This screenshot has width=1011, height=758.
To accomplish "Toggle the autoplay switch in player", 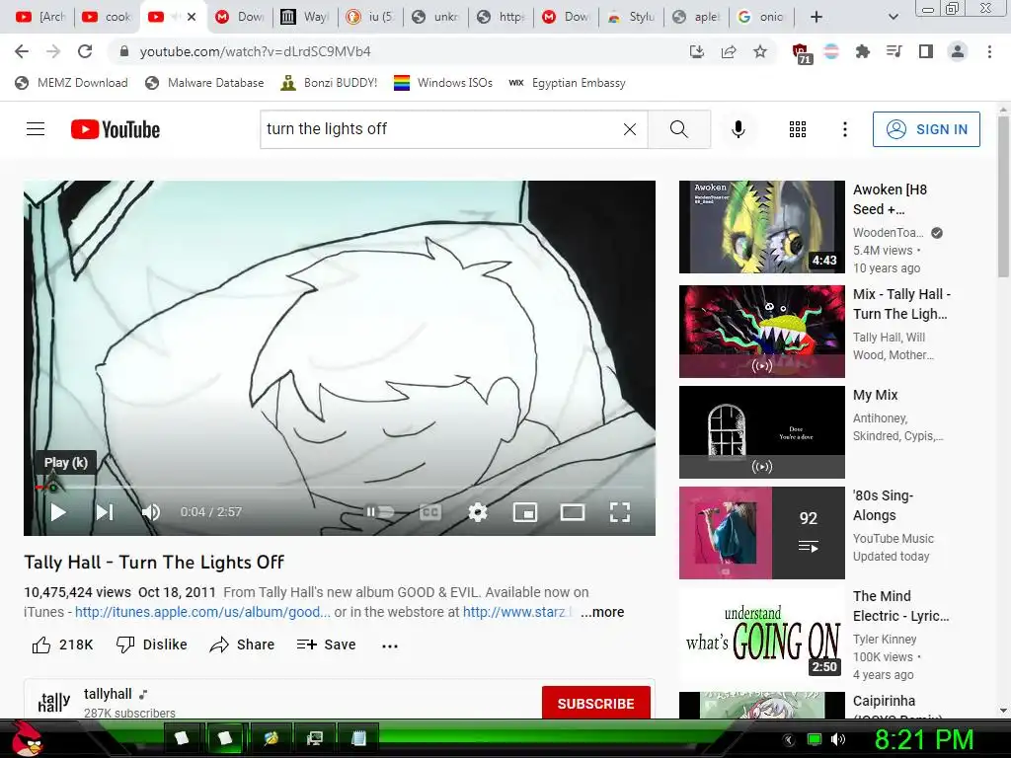I will [380, 512].
